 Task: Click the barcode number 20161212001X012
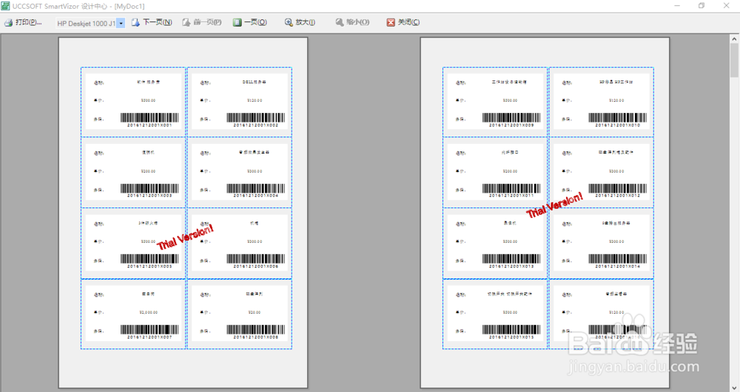pyautogui.click(x=617, y=196)
